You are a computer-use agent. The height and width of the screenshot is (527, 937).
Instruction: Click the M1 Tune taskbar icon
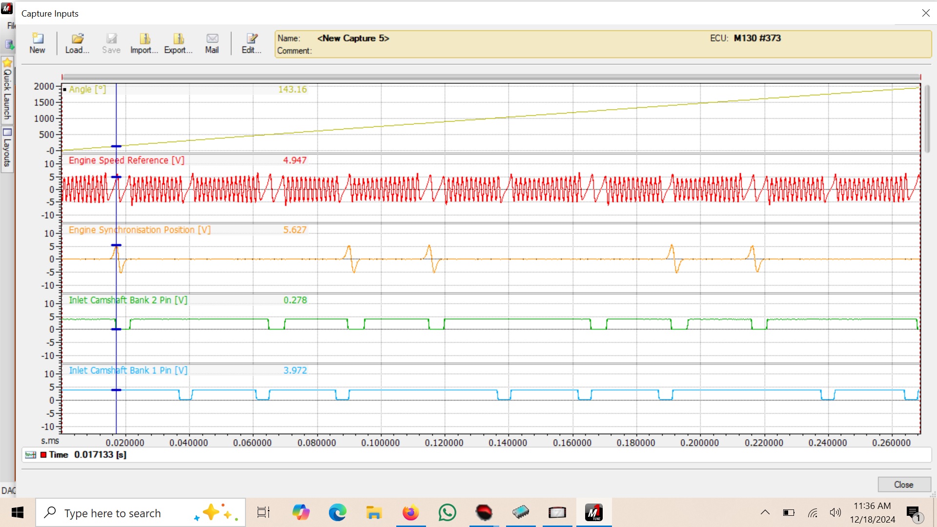click(594, 513)
